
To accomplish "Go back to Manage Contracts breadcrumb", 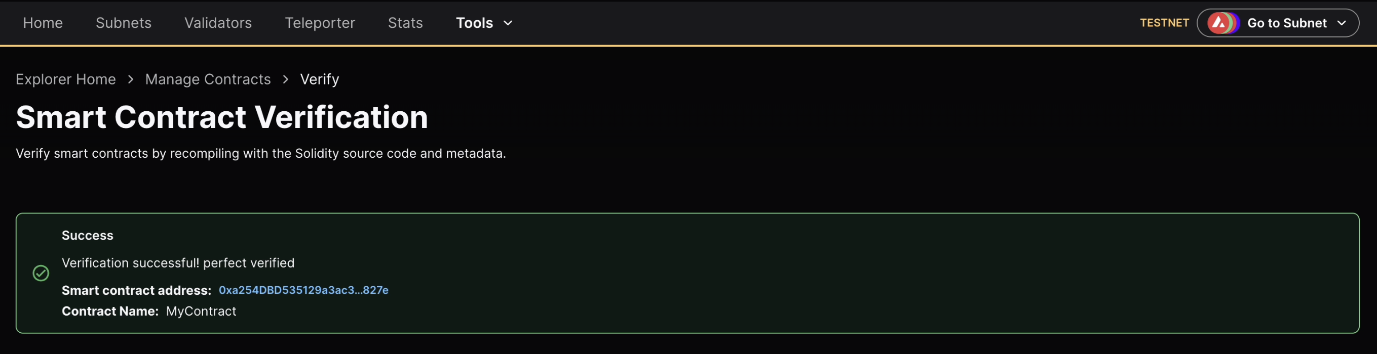I will pos(208,79).
